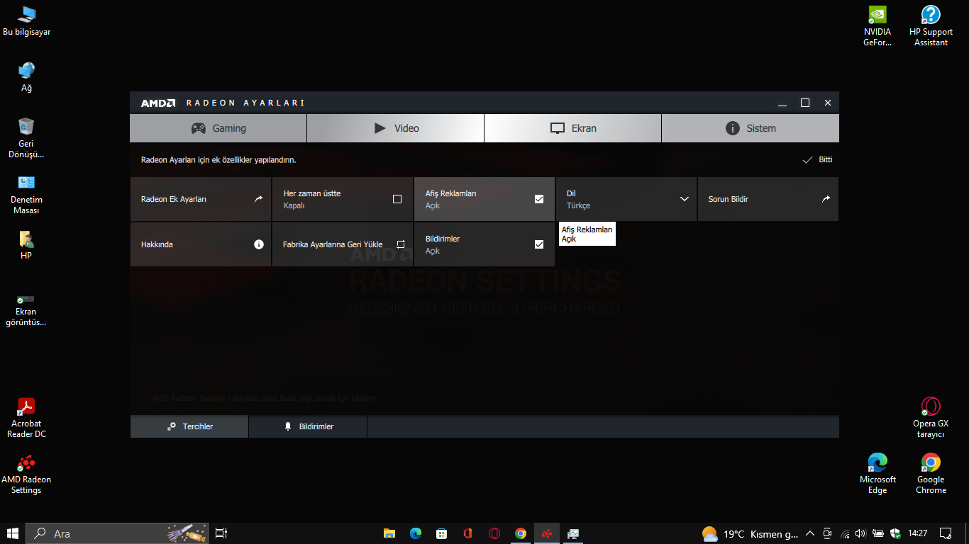The height and width of the screenshot is (544, 969).
Task: Click the info icon on Sistem tab
Action: pos(733,128)
